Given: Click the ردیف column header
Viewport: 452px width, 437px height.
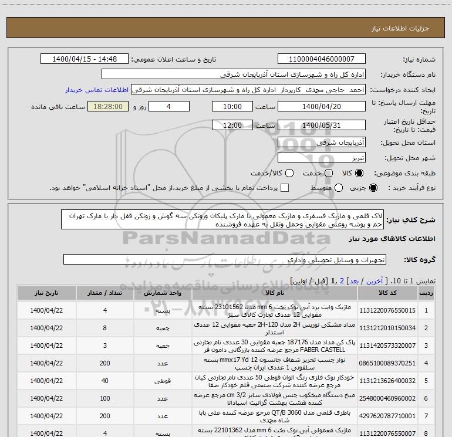Looking at the screenshot, I should 426,293.
